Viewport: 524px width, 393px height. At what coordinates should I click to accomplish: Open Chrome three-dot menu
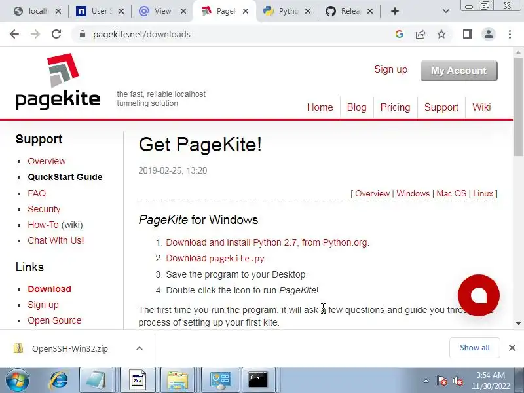(x=510, y=34)
